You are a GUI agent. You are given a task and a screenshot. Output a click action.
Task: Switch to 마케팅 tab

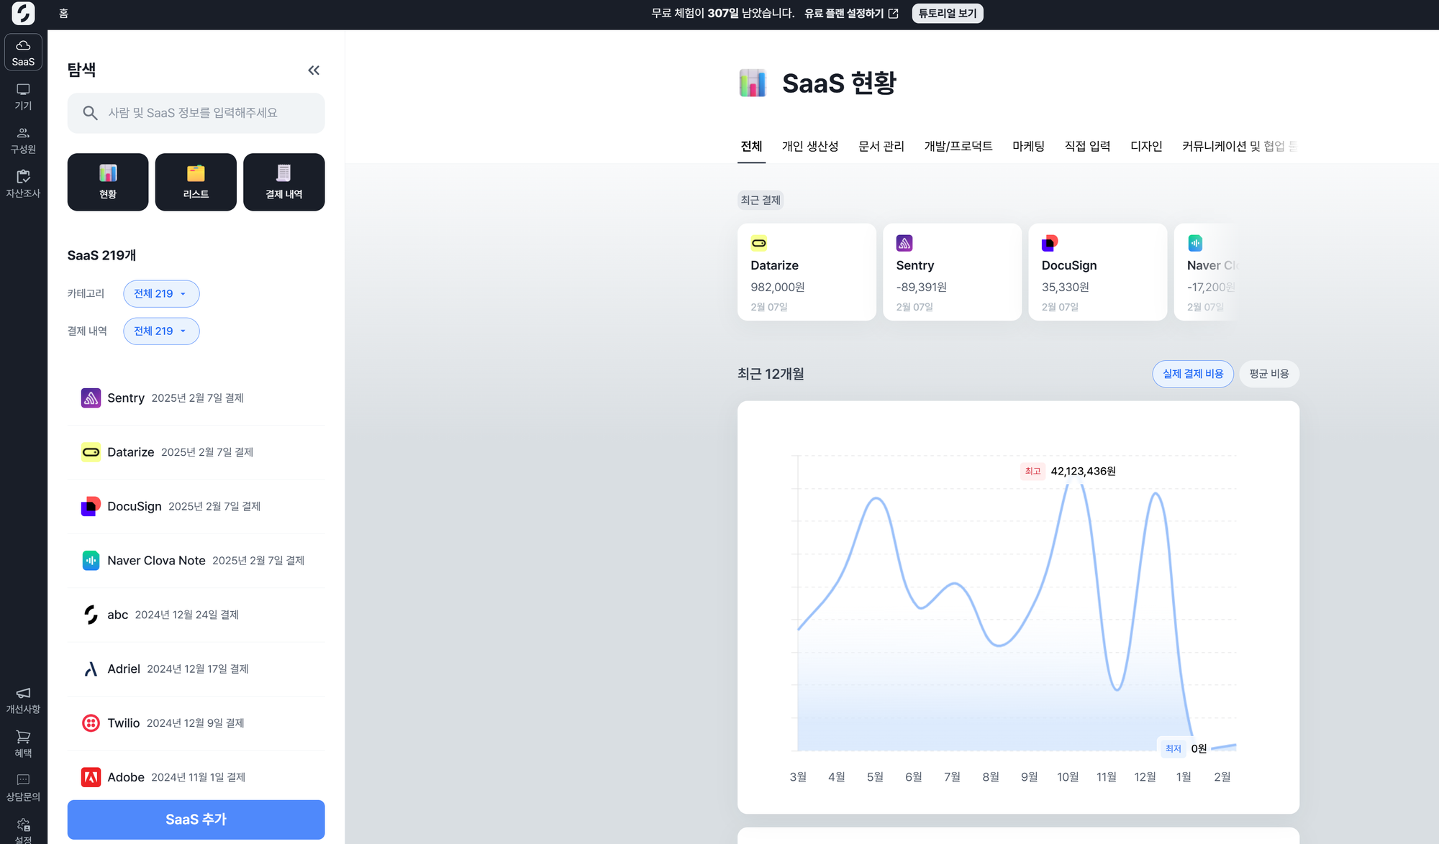[x=1028, y=147]
